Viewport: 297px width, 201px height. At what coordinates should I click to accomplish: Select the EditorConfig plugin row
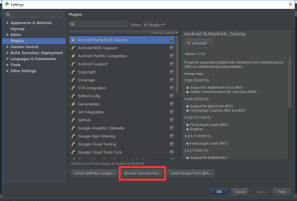[122, 96]
